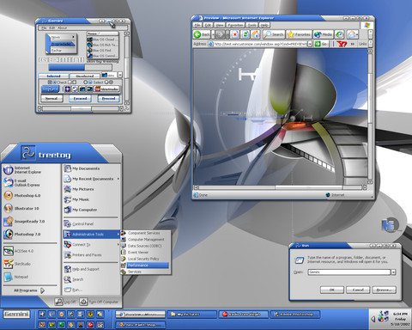Expand the All Programs arrow

point(42,290)
